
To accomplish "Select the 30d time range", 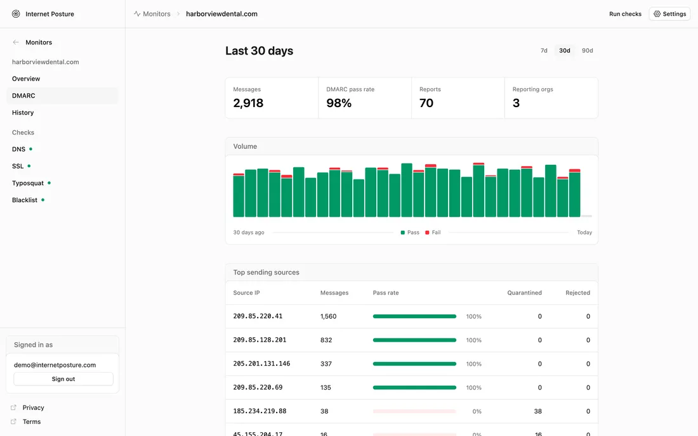I will [x=565, y=51].
